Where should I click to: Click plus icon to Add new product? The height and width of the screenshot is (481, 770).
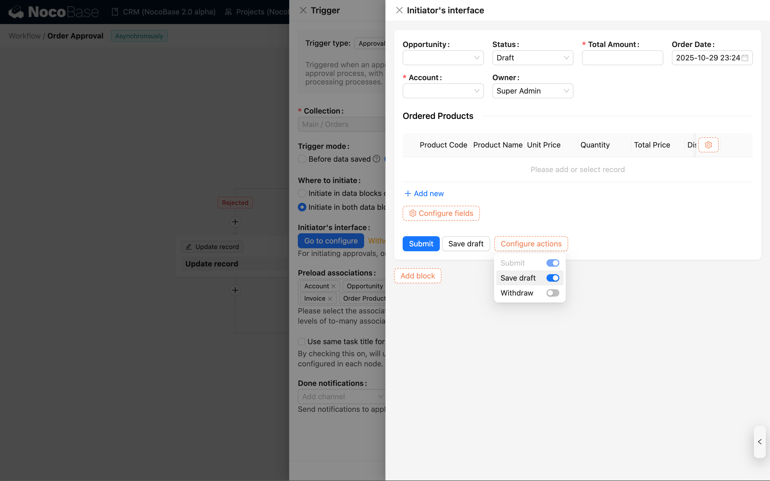pyautogui.click(x=408, y=193)
